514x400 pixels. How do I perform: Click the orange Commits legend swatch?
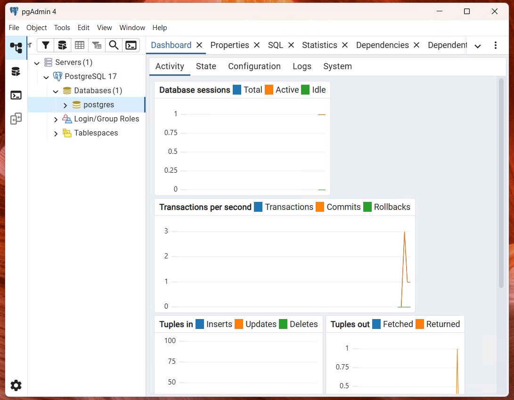tap(320, 207)
